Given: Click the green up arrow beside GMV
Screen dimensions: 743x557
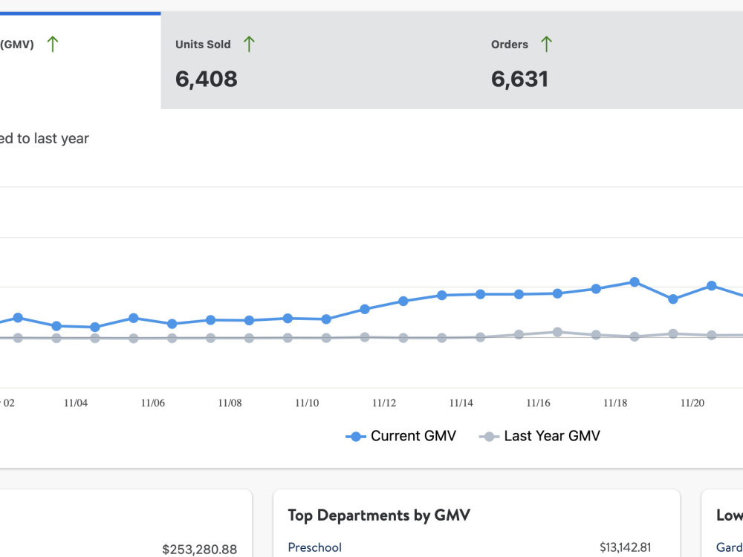Looking at the screenshot, I should point(53,44).
